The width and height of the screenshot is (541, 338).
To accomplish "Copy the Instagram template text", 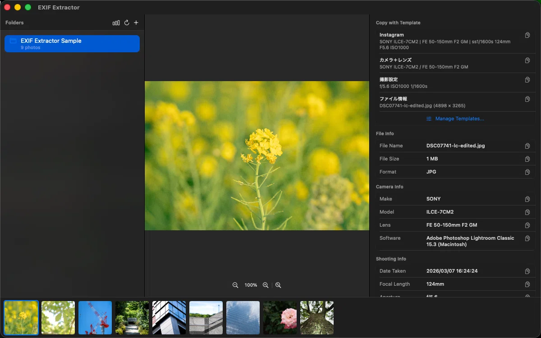I will 527,35.
